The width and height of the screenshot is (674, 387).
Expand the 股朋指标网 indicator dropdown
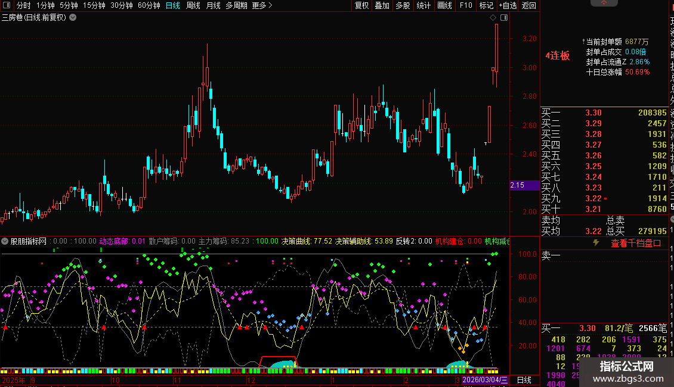(x=5, y=241)
